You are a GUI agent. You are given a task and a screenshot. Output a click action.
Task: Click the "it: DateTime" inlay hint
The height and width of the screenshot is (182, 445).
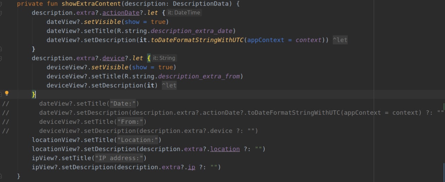(183, 12)
